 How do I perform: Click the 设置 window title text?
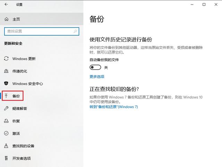(19, 4)
